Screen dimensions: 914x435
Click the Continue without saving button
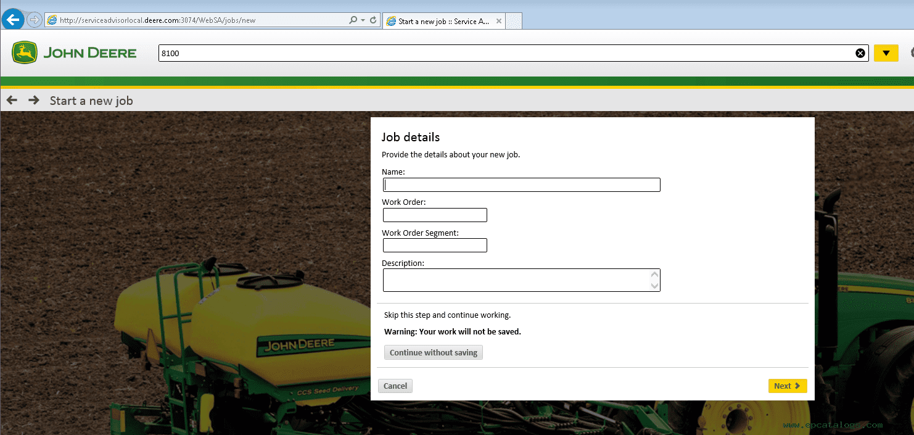pos(434,352)
